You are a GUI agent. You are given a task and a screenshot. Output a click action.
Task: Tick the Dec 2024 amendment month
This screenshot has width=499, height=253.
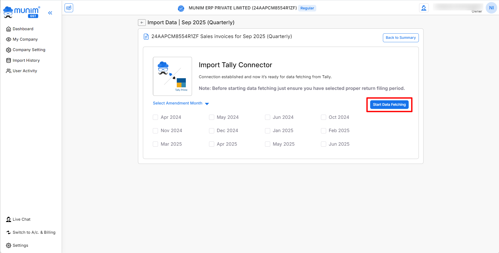click(212, 131)
